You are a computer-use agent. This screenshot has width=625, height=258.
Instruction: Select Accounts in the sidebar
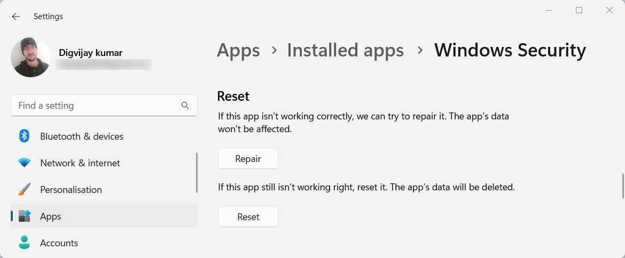click(x=59, y=243)
